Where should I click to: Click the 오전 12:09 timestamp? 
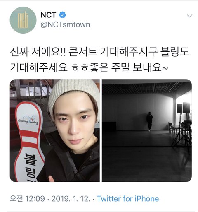click(x=27, y=199)
